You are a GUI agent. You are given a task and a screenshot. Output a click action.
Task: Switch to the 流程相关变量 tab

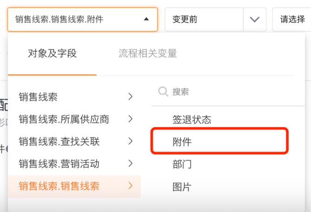[x=148, y=53]
